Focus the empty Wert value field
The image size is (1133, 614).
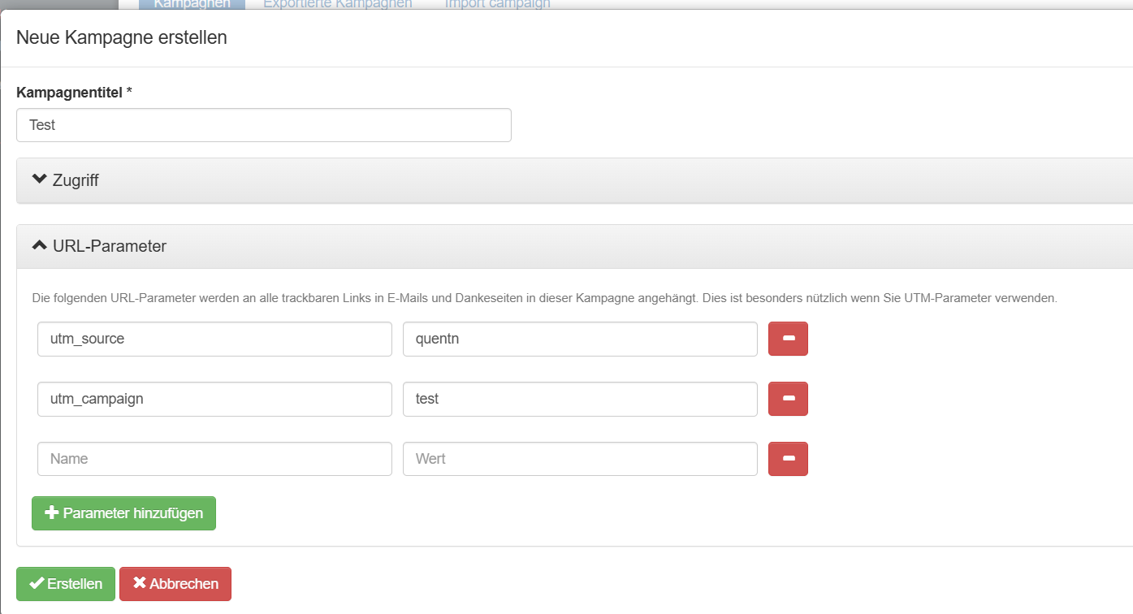580,459
